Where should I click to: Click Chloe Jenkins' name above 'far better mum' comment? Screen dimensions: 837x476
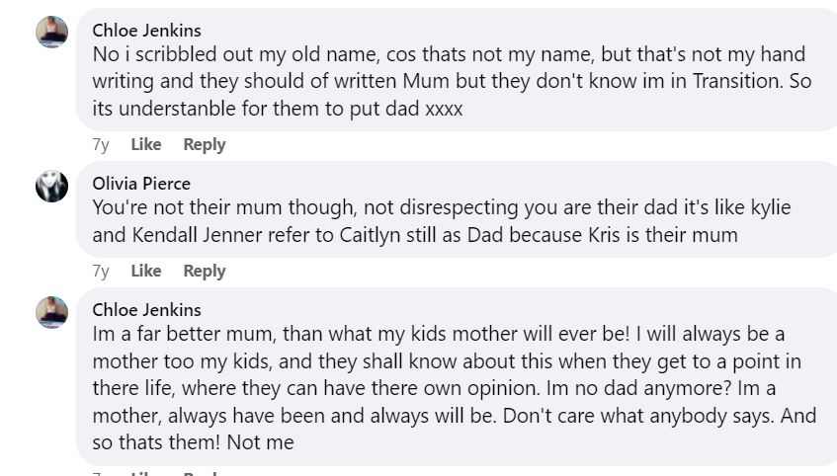click(x=146, y=310)
